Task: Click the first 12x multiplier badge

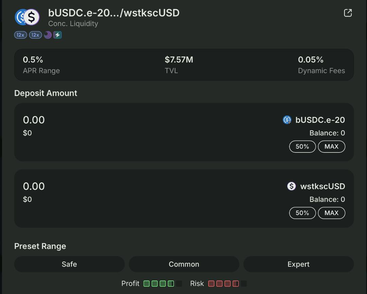Action: click(x=20, y=35)
